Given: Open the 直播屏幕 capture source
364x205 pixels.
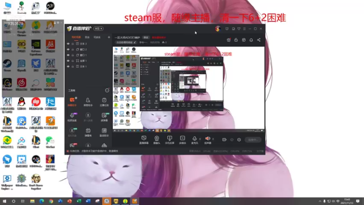Looking at the screenshot, I should 144,140.
